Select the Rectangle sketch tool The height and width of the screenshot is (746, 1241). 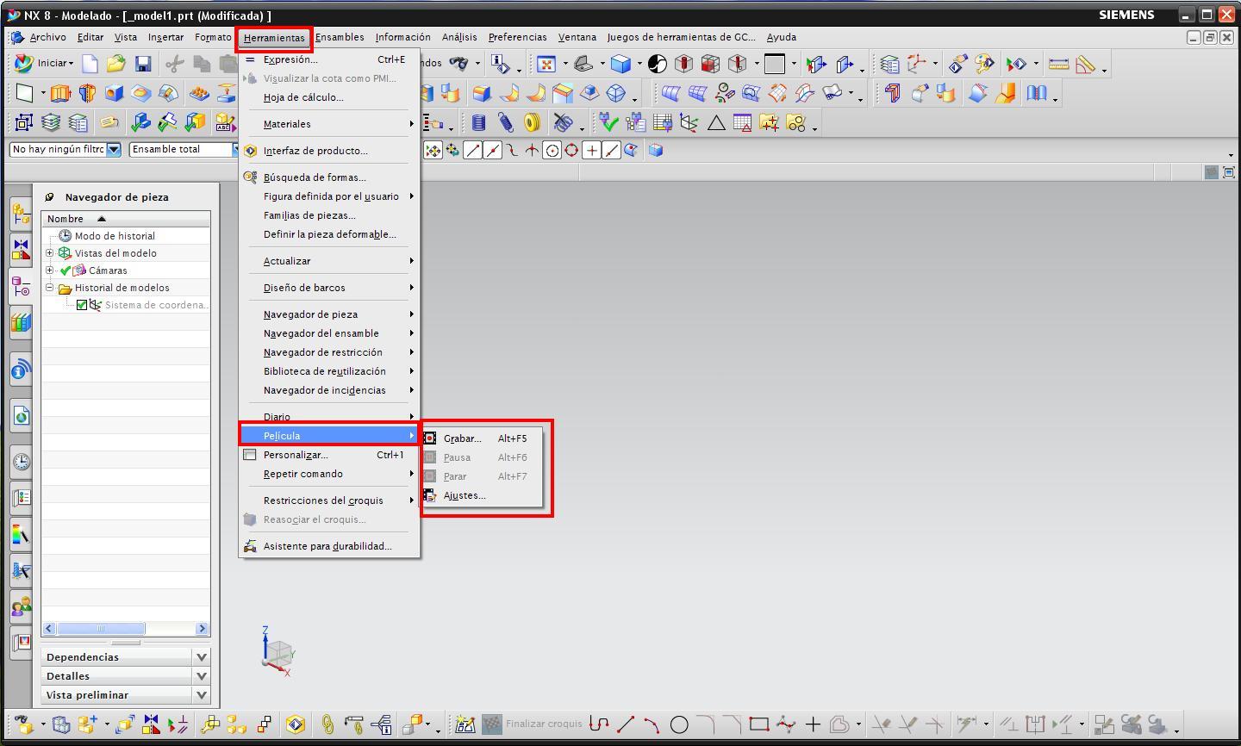point(758,724)
